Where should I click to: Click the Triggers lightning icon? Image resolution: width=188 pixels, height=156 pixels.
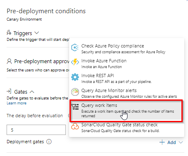coord(9,33)
